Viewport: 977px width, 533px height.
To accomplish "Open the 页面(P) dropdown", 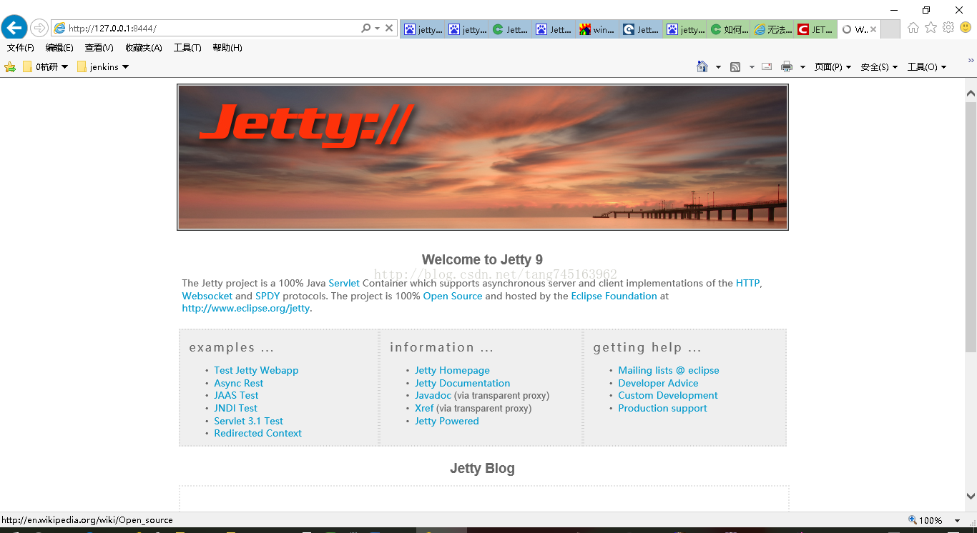I will 833,66.
